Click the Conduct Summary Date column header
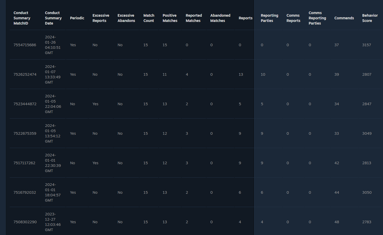The width and height of the screenshot is (383, 235). (53, 18)
